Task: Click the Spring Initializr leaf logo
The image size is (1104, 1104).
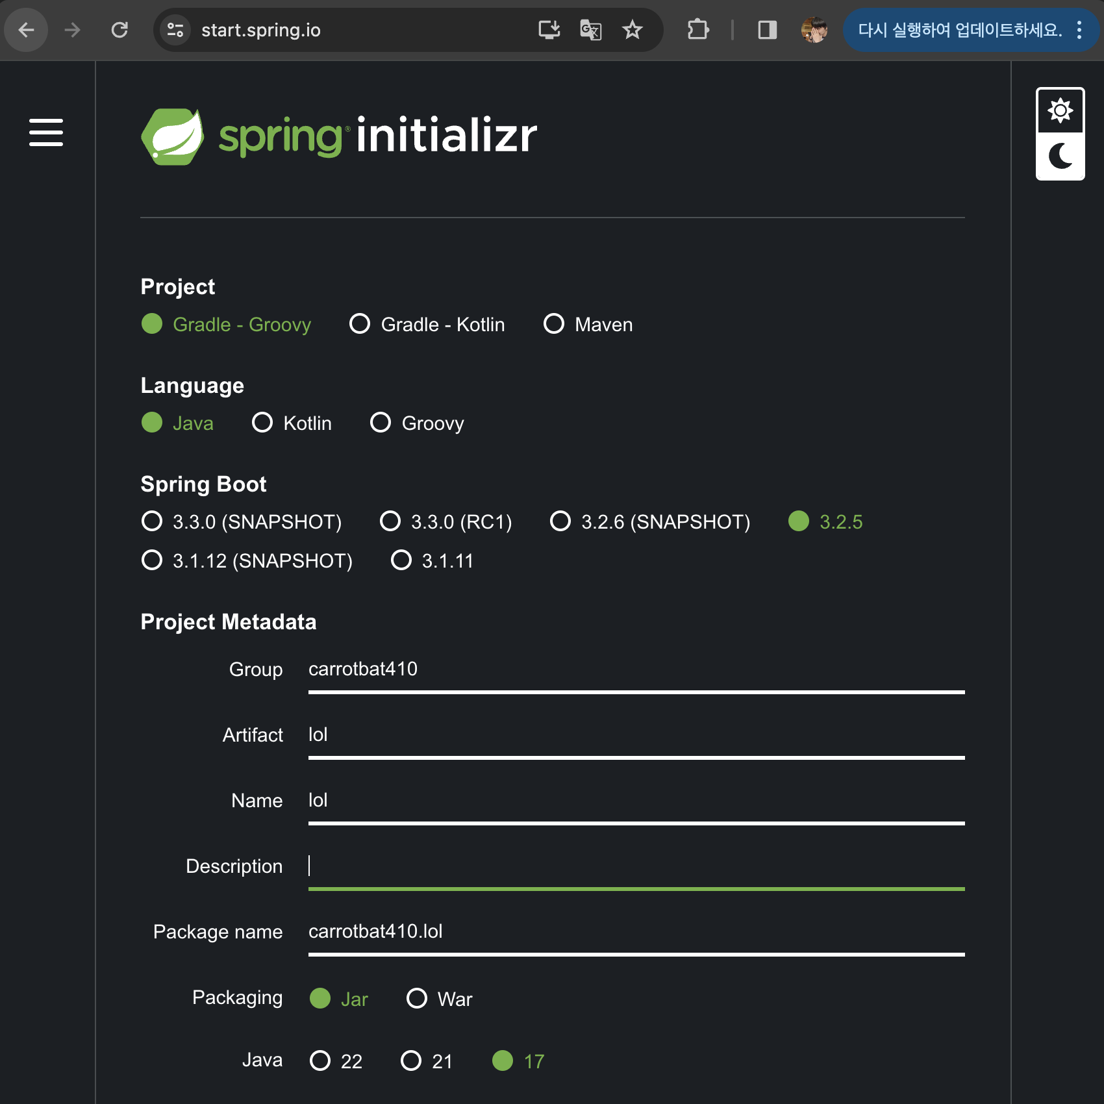Action: (x=173, y=136)
